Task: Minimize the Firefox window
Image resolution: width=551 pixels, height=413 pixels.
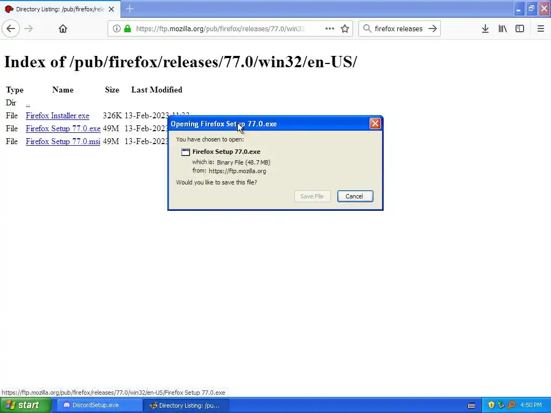Action: pyautogui.click(x=519, y=9)
